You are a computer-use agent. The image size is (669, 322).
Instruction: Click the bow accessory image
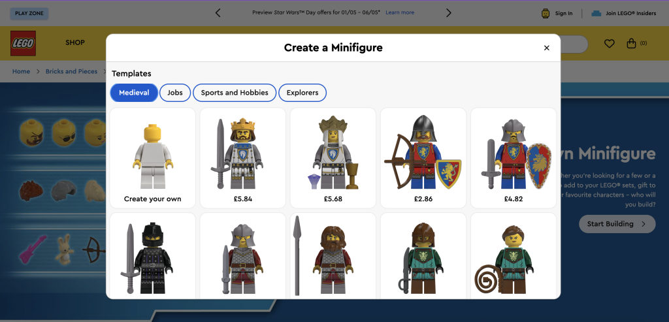[93, 250]
